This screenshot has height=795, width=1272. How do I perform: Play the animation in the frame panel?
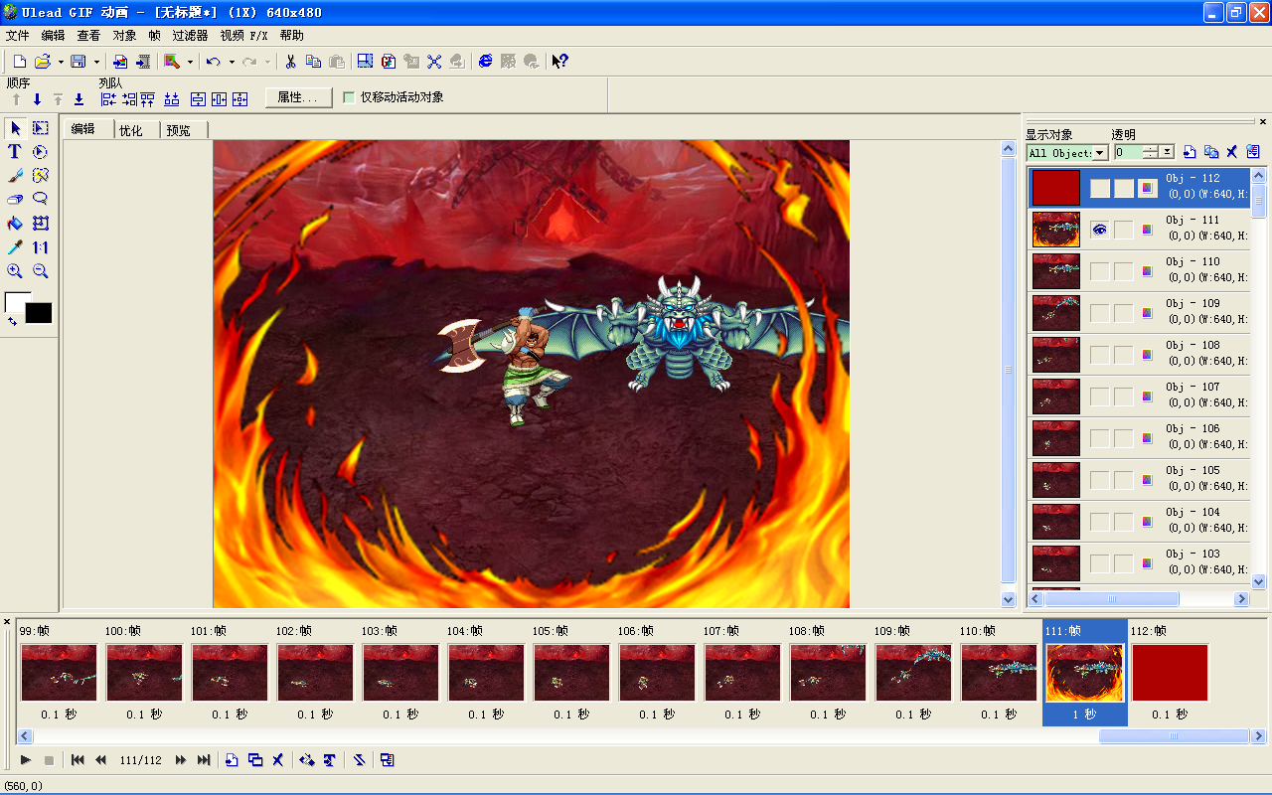click(27, 760)
